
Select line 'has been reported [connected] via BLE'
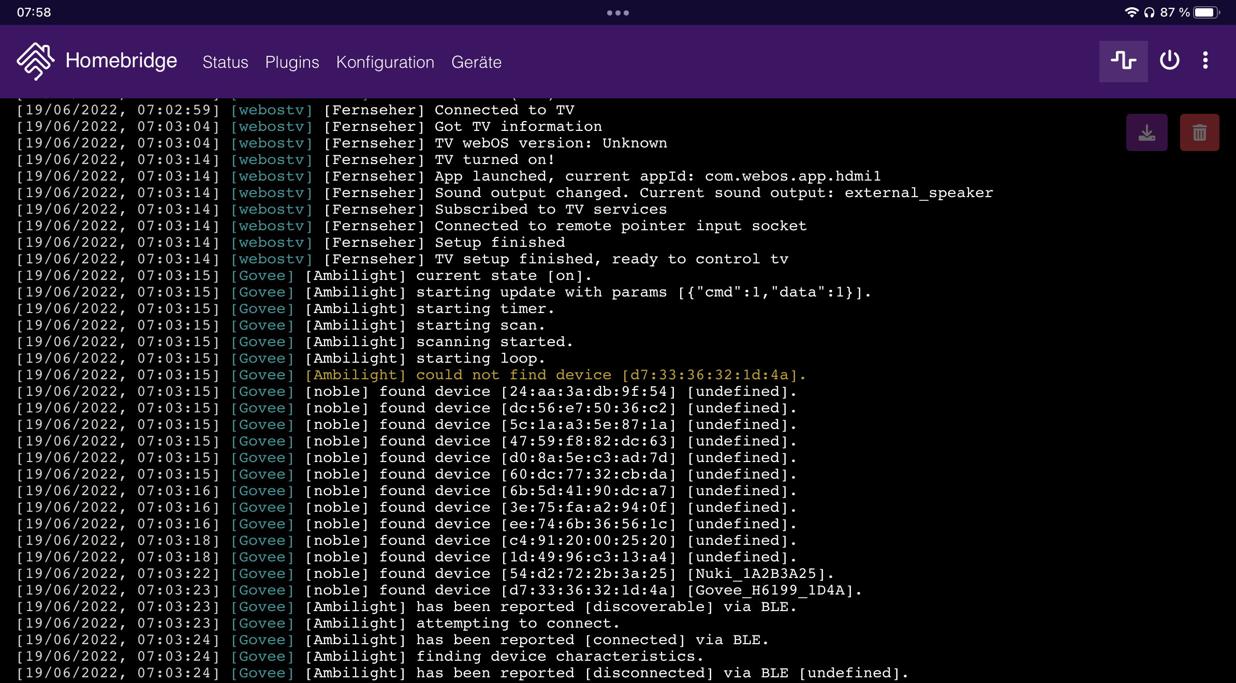point(393,640)
